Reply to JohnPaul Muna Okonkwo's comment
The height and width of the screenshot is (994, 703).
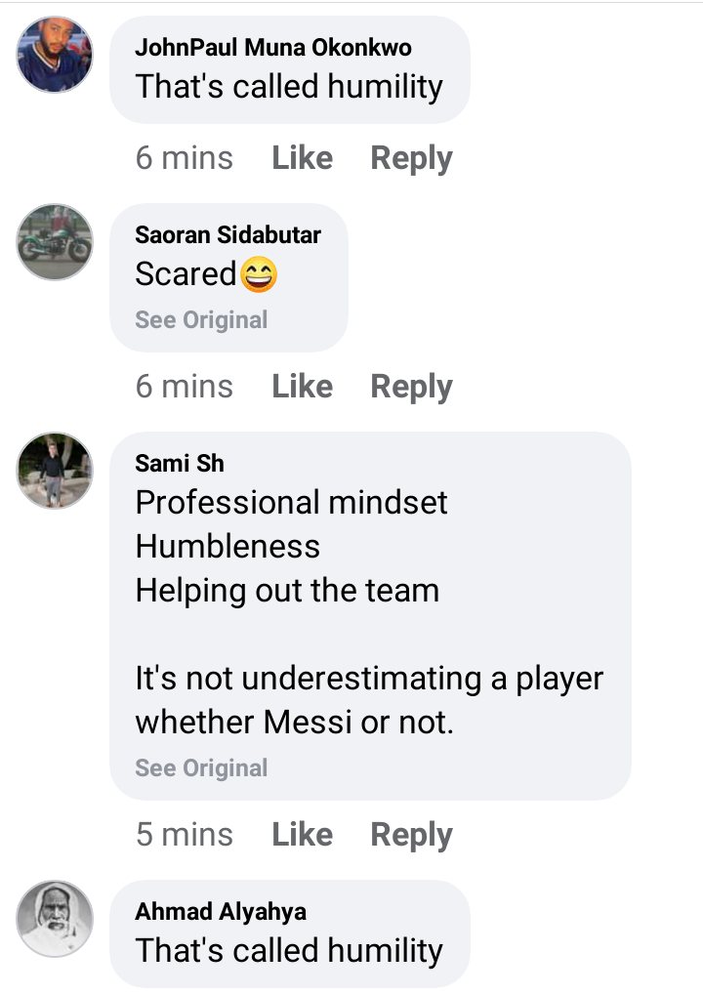pyautogui.click(x=411, y=158)
